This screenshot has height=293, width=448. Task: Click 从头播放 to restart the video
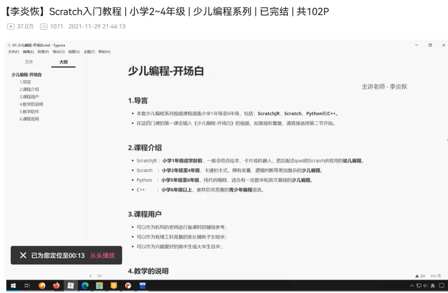coord(102,255)
